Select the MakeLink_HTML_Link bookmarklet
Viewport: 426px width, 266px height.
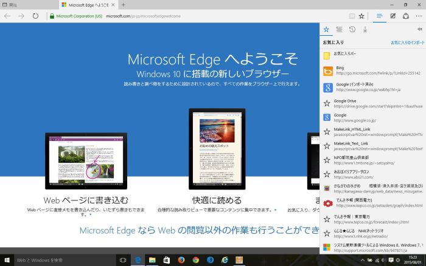tap(365, 132)
